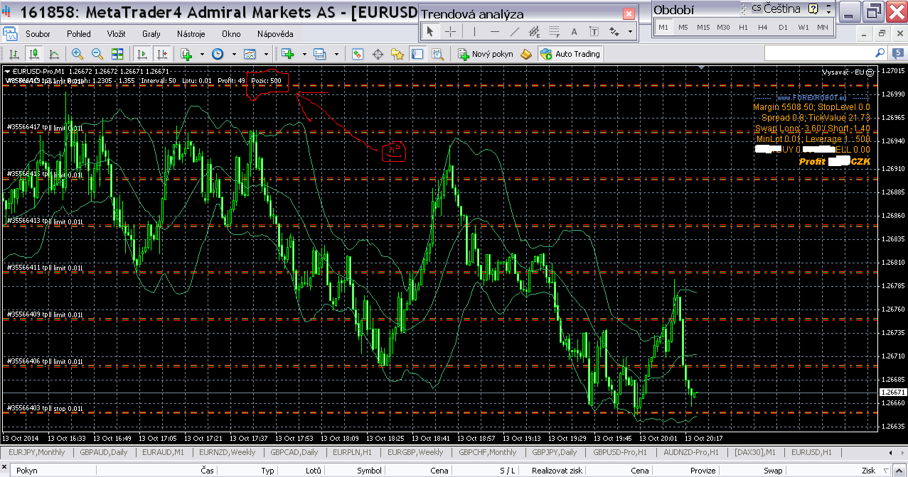Select text label tool icon

(594, 31)
